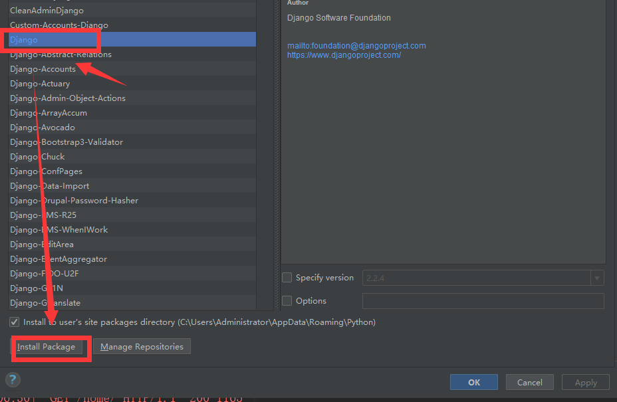Click the Apply button
The height and width of the screenshot is (402, 617).
586,382
